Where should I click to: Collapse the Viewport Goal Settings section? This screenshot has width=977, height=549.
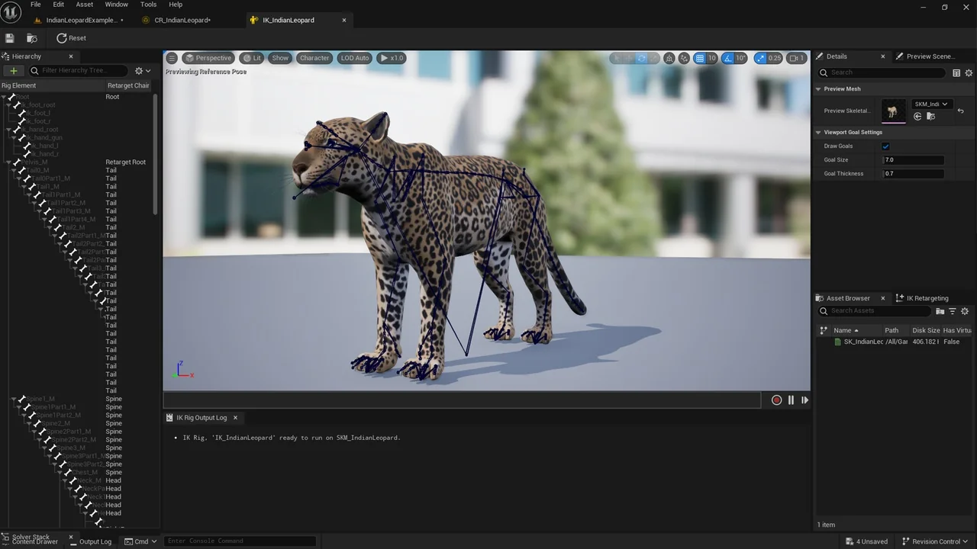pos(818,132)
